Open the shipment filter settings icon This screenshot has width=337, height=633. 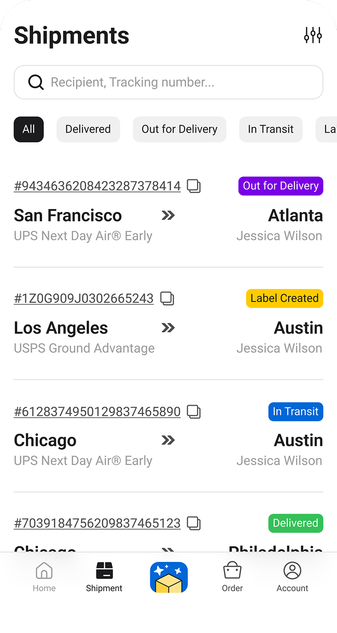click(x=313, y=35)
